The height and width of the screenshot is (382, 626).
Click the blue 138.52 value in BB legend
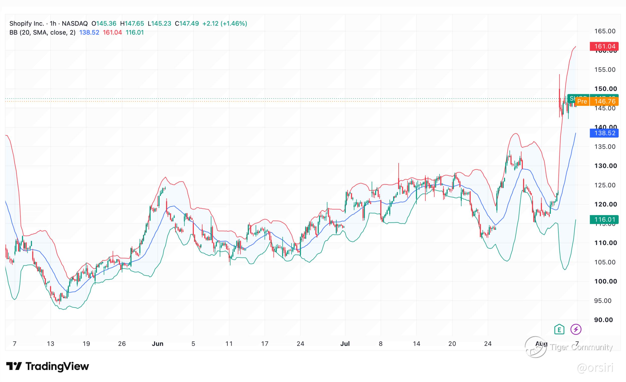point(89,33)
